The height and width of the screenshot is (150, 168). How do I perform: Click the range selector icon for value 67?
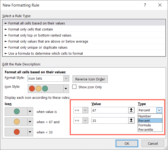pos(131,110)
